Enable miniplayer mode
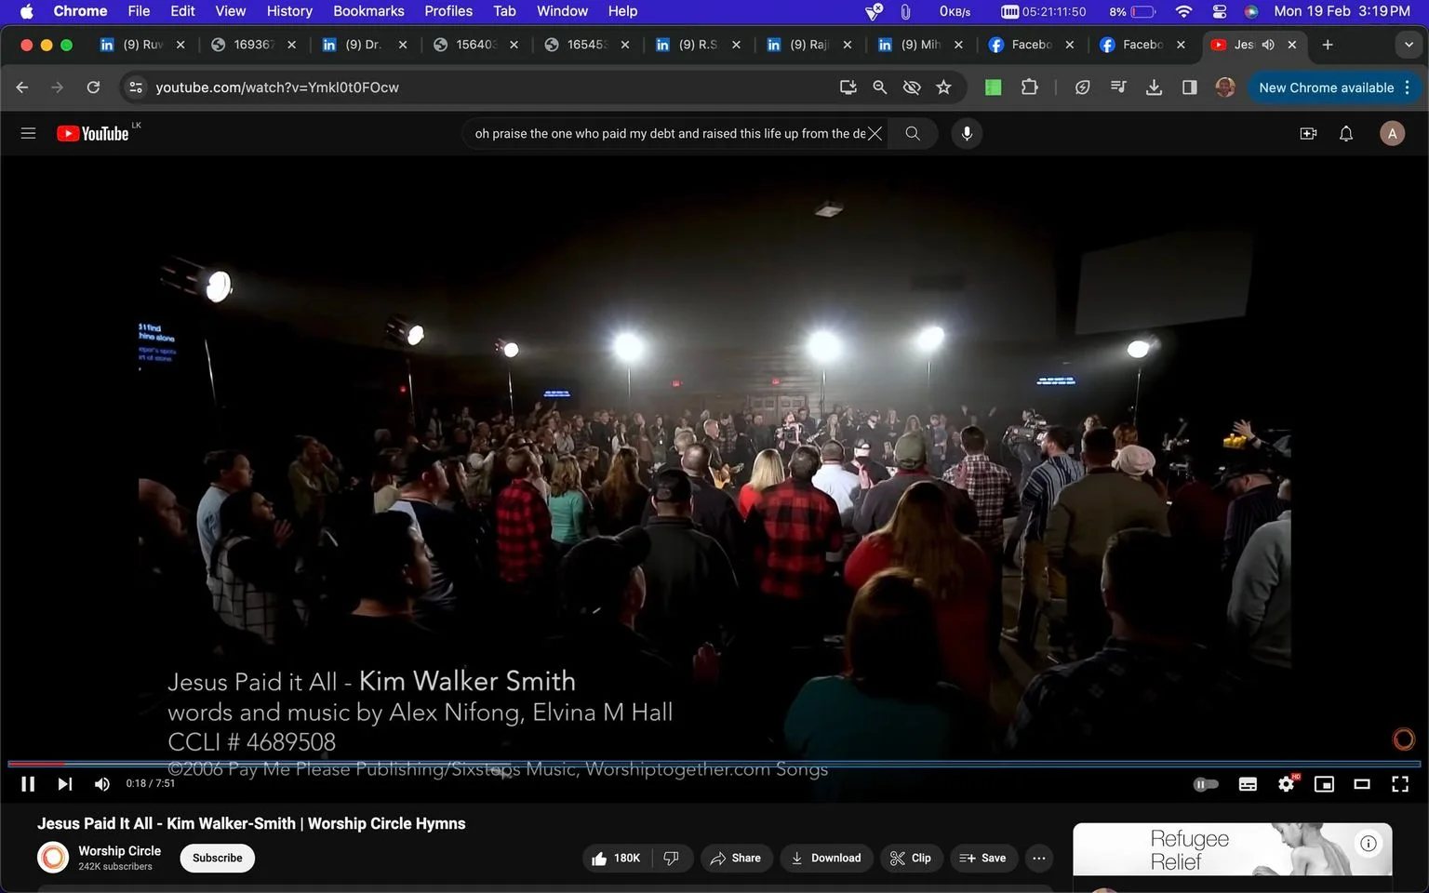The image size is (1429, 893). click(x=1324, y=784)
